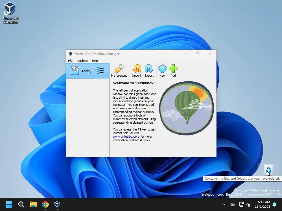The width and height of the screenshot is (282, 211).
Task: Select the Recycle Bin desktop icon
Action: 268,170
